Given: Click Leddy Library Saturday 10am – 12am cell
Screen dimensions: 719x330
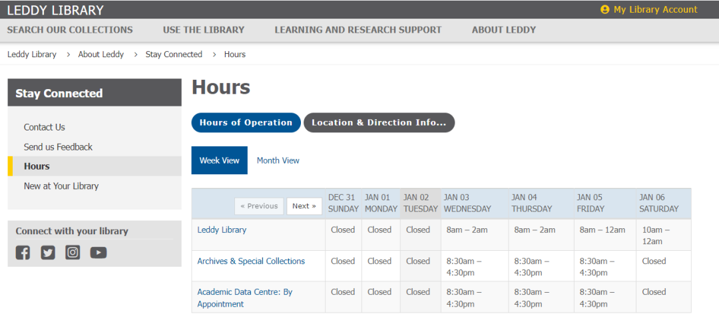Looking at the screenshot, I should [664, 235].
